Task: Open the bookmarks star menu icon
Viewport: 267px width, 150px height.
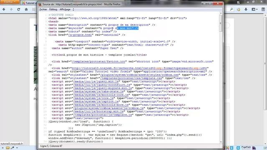Action: tap(253, 10)
